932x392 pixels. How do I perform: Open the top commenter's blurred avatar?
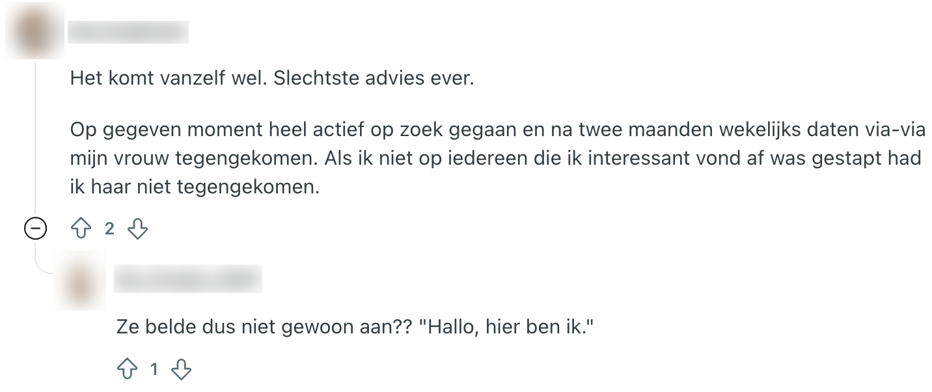(x=34, y=31)
